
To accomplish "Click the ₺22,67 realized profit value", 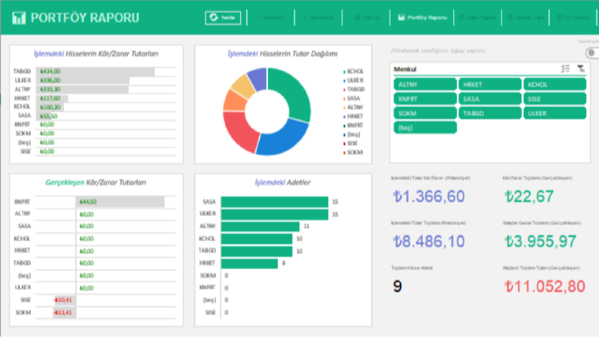I will [529, 196].
